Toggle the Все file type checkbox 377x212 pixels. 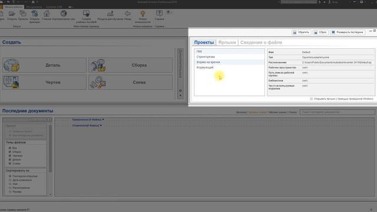coord(10,148)
